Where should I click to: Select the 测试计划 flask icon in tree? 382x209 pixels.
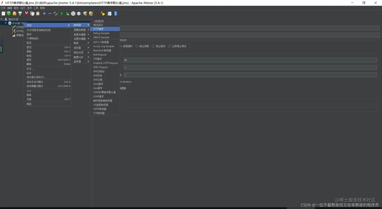[x=6, y=19]
